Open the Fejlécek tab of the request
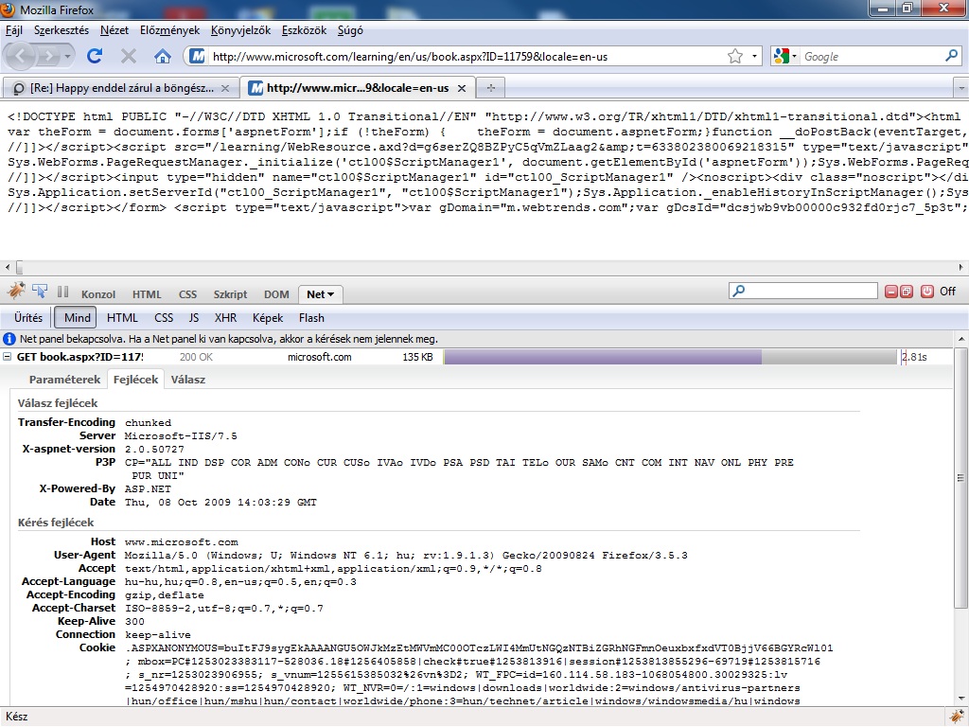The height and width of the screenshot is (727, 969). pos(135,380)
